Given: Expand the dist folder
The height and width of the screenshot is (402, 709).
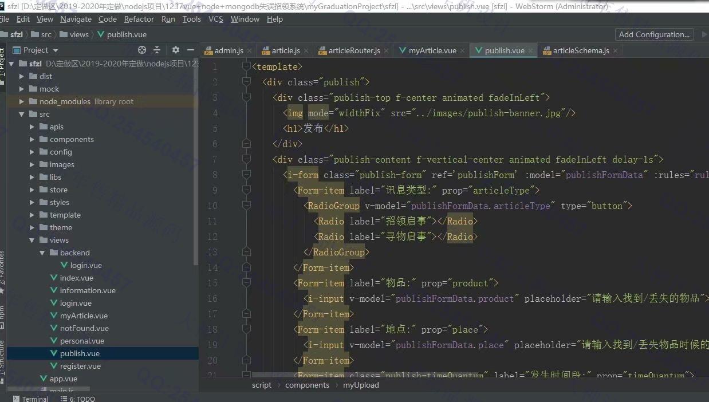Looking at the screenshot, I should pos(22,76).
